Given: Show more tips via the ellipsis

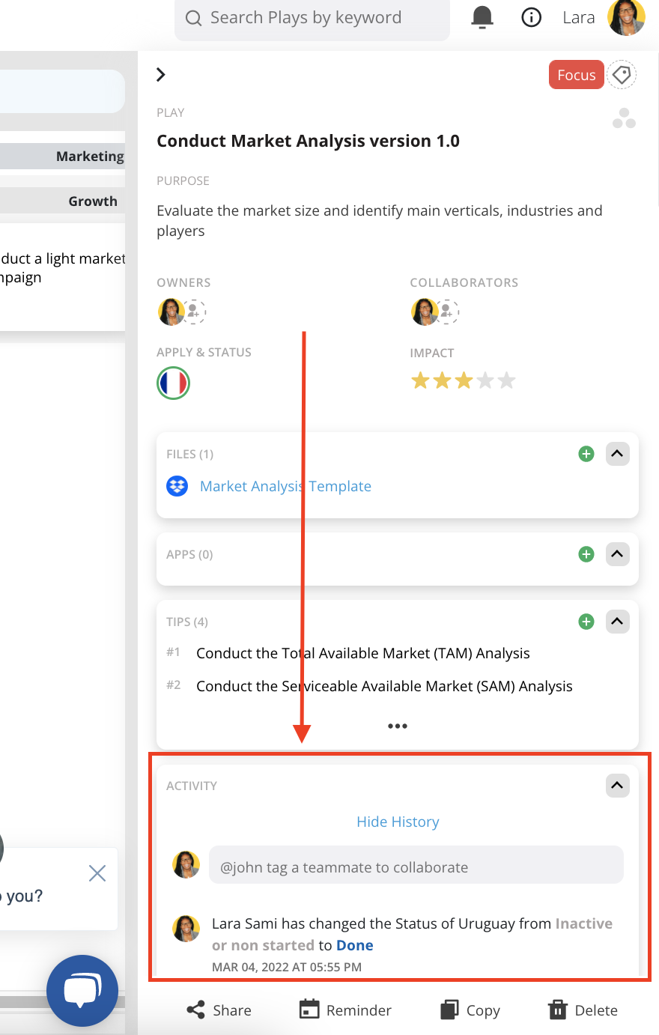Looking at the screenshot, I should tap(398, 726).
